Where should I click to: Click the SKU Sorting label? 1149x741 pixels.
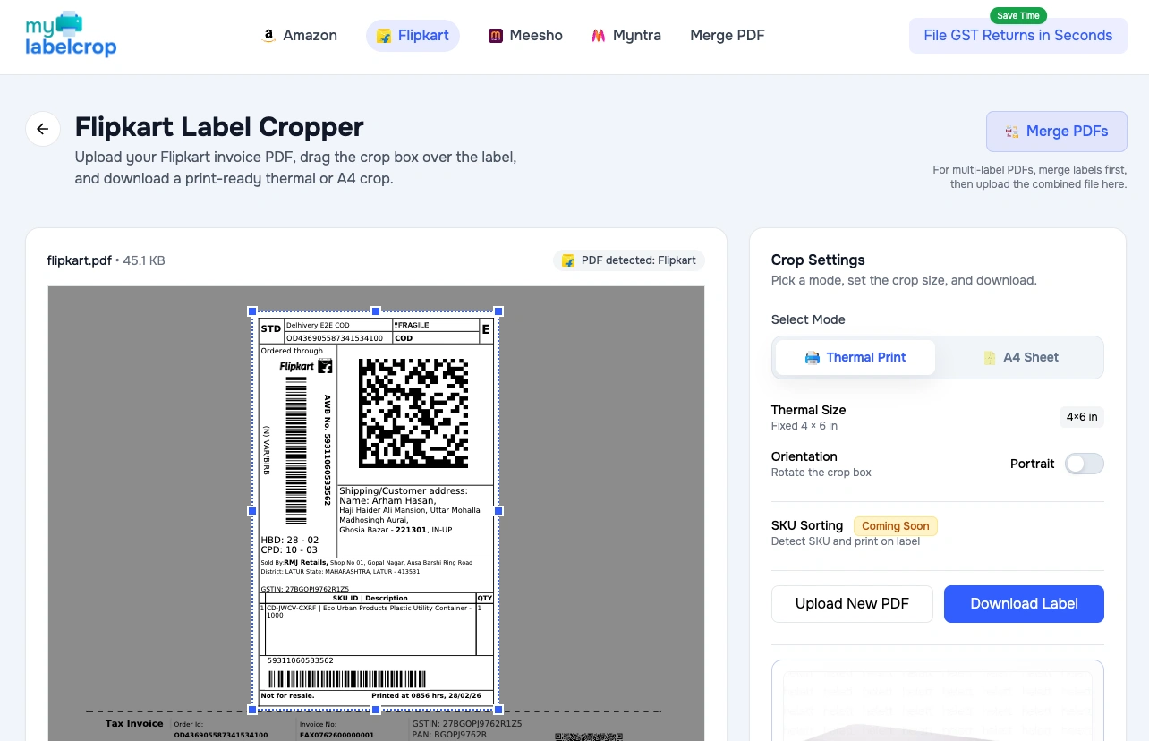tap(807, 526)
